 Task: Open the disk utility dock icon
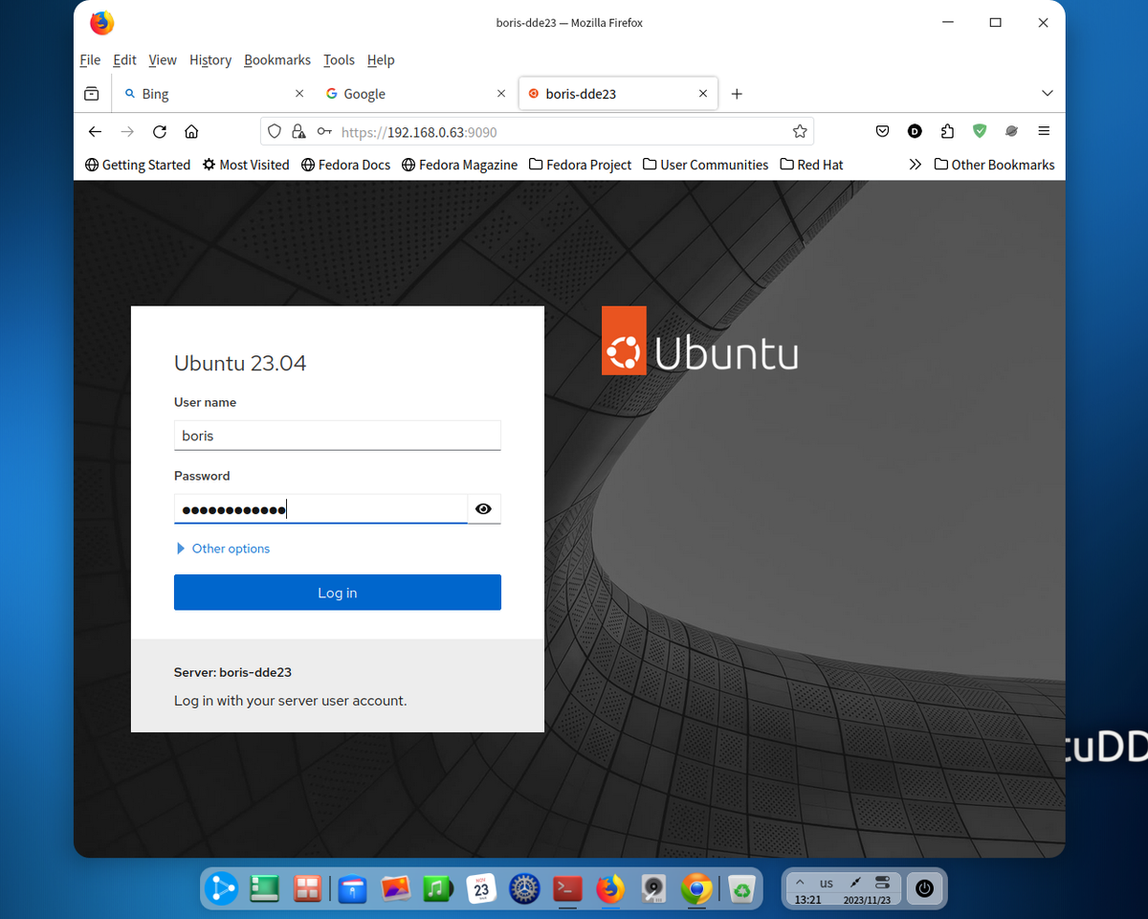(x=653, y=889)
